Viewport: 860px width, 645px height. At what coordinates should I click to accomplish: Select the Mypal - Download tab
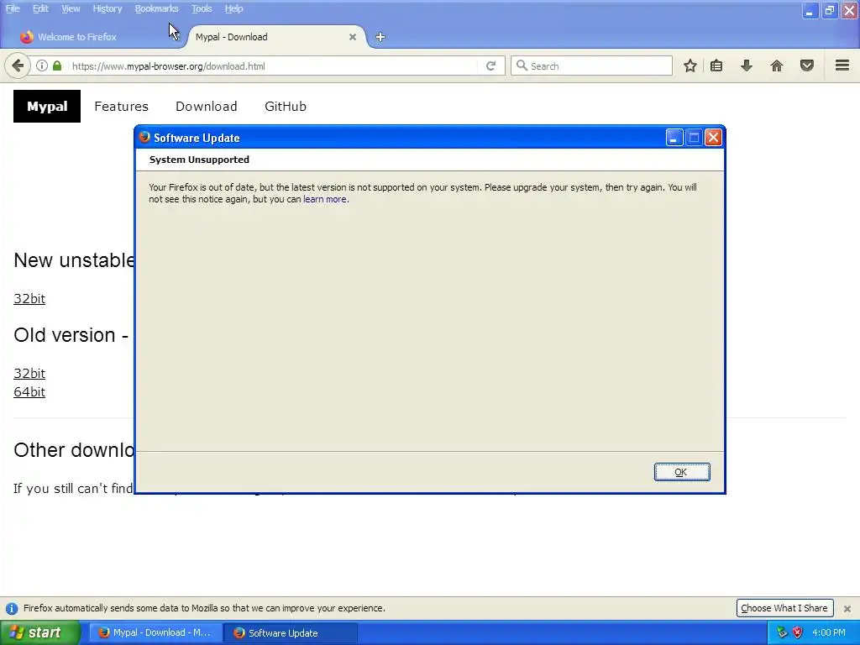click(275, 37)
